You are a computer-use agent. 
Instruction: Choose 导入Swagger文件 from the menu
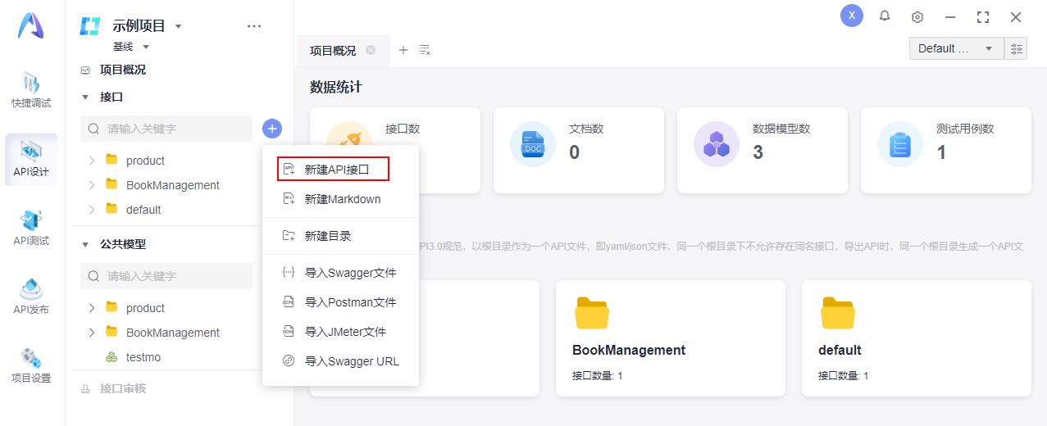[x=340, y=273]
